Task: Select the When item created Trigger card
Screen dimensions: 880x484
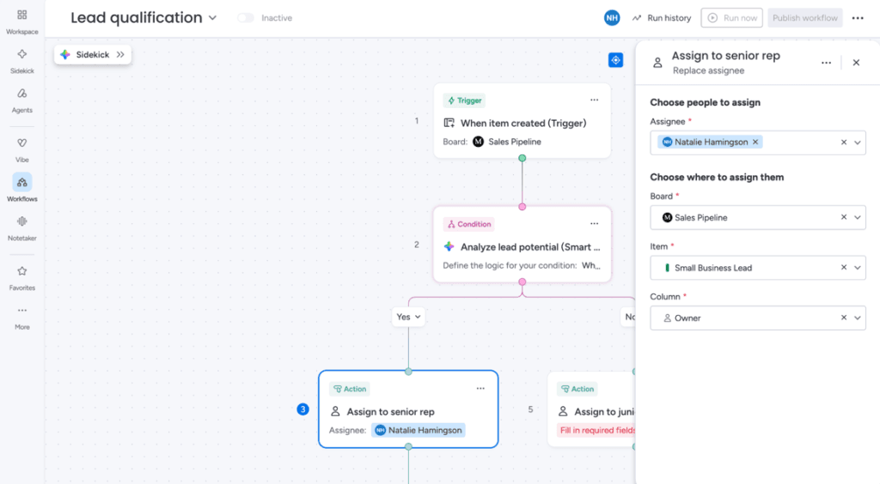Action: 522,120
